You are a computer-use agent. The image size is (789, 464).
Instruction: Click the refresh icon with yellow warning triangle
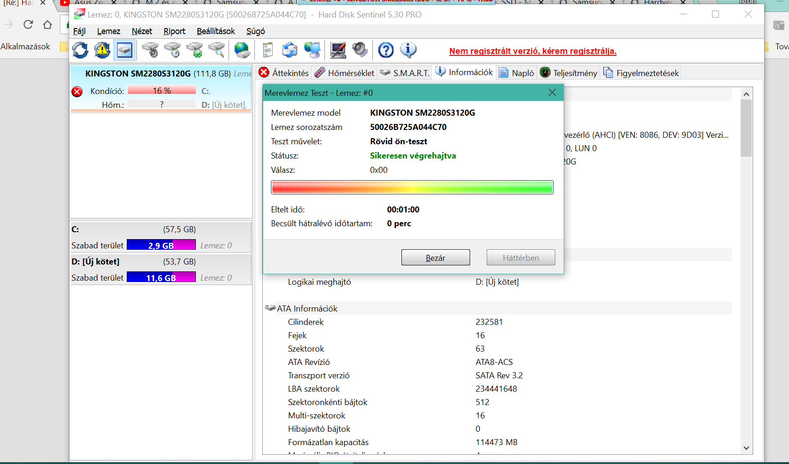[x=102, y=50]
